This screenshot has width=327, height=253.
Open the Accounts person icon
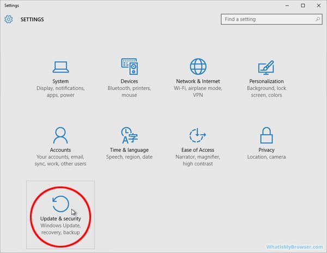click(60, 135)
